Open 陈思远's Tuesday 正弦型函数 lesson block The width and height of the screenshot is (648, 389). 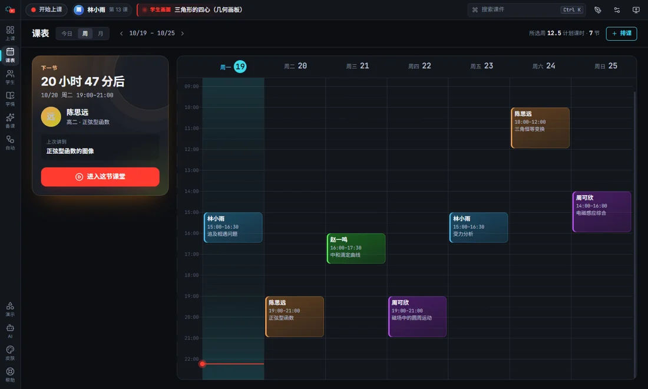tap(295, 317)
